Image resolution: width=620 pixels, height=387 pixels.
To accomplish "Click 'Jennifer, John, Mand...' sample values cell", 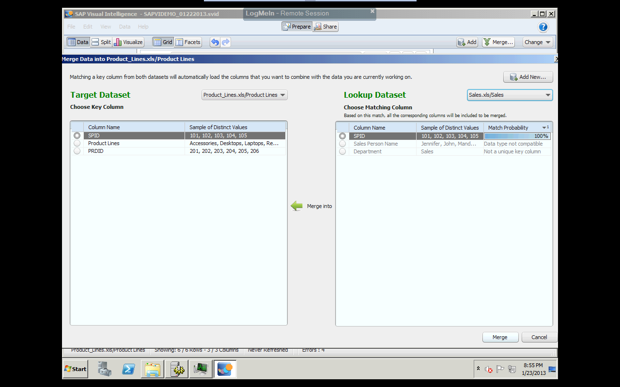I will point(450,144).
